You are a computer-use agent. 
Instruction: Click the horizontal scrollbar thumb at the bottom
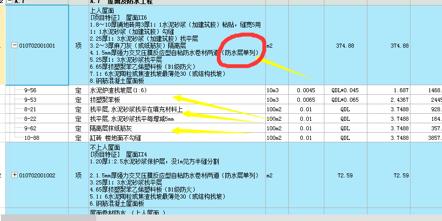(x=49, y=217)
